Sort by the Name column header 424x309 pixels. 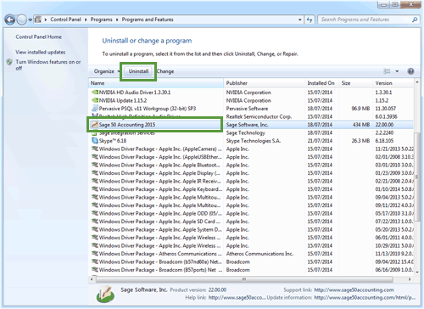pyautogui.click(x=156, y=83)
